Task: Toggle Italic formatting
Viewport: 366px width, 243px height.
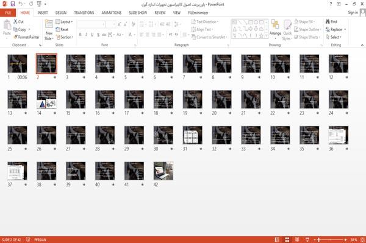Action: [x=86, y=35]
